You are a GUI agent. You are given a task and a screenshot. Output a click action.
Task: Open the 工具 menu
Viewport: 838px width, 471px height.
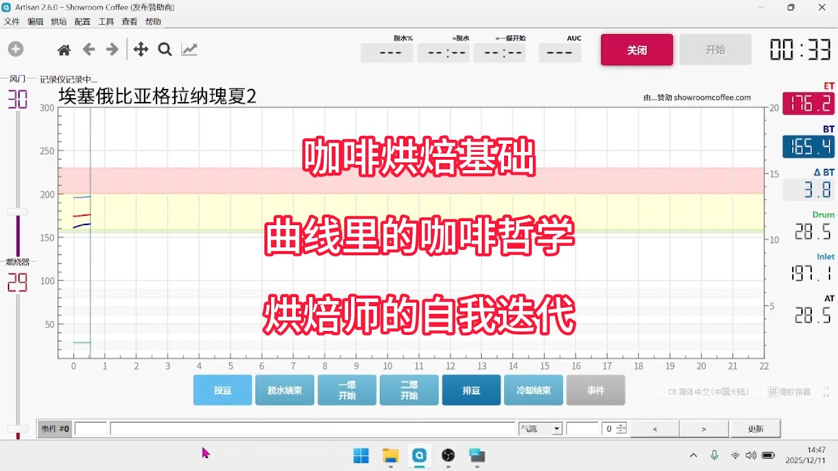pyautogui.click(x=106, y=22)
